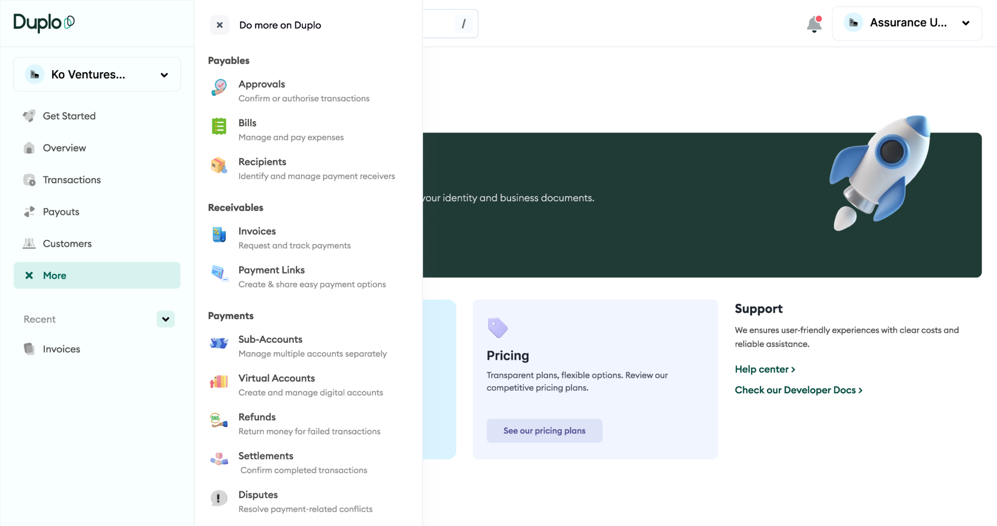Click the notification bell icon

(814, 24)
